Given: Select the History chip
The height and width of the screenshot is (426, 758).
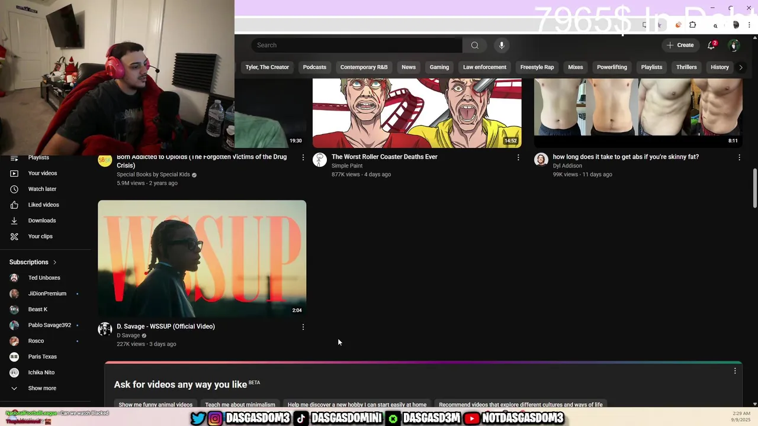Looking at the screenshot, I should (x=720, y=67).
